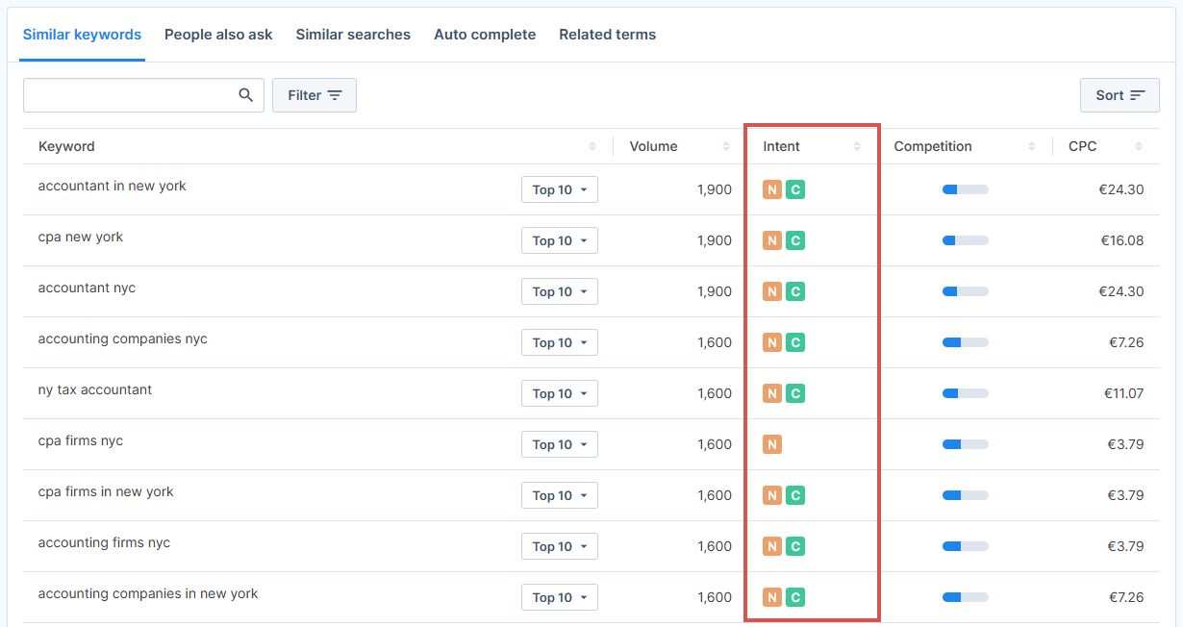Image resolution: width=1183 pixels, height=627 pixels.
Task: Expand Top 10 dropdown for accounting companies nyc
Action: point(560,342)
